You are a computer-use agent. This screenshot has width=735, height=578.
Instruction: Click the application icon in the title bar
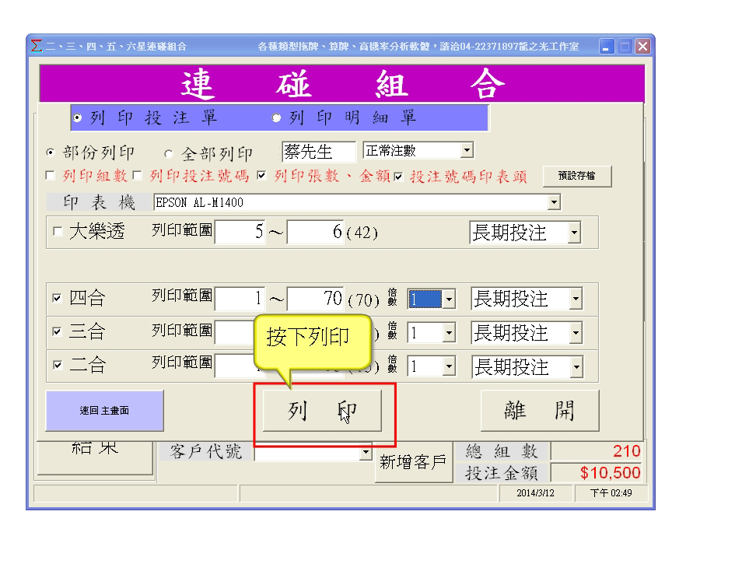click(x=36, y=47)
